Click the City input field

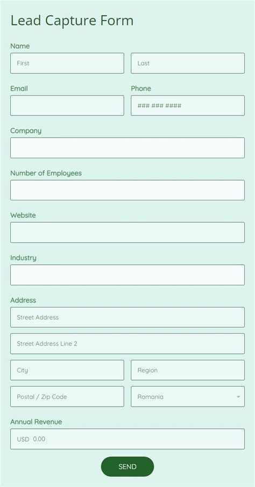[x=67, y=370]
